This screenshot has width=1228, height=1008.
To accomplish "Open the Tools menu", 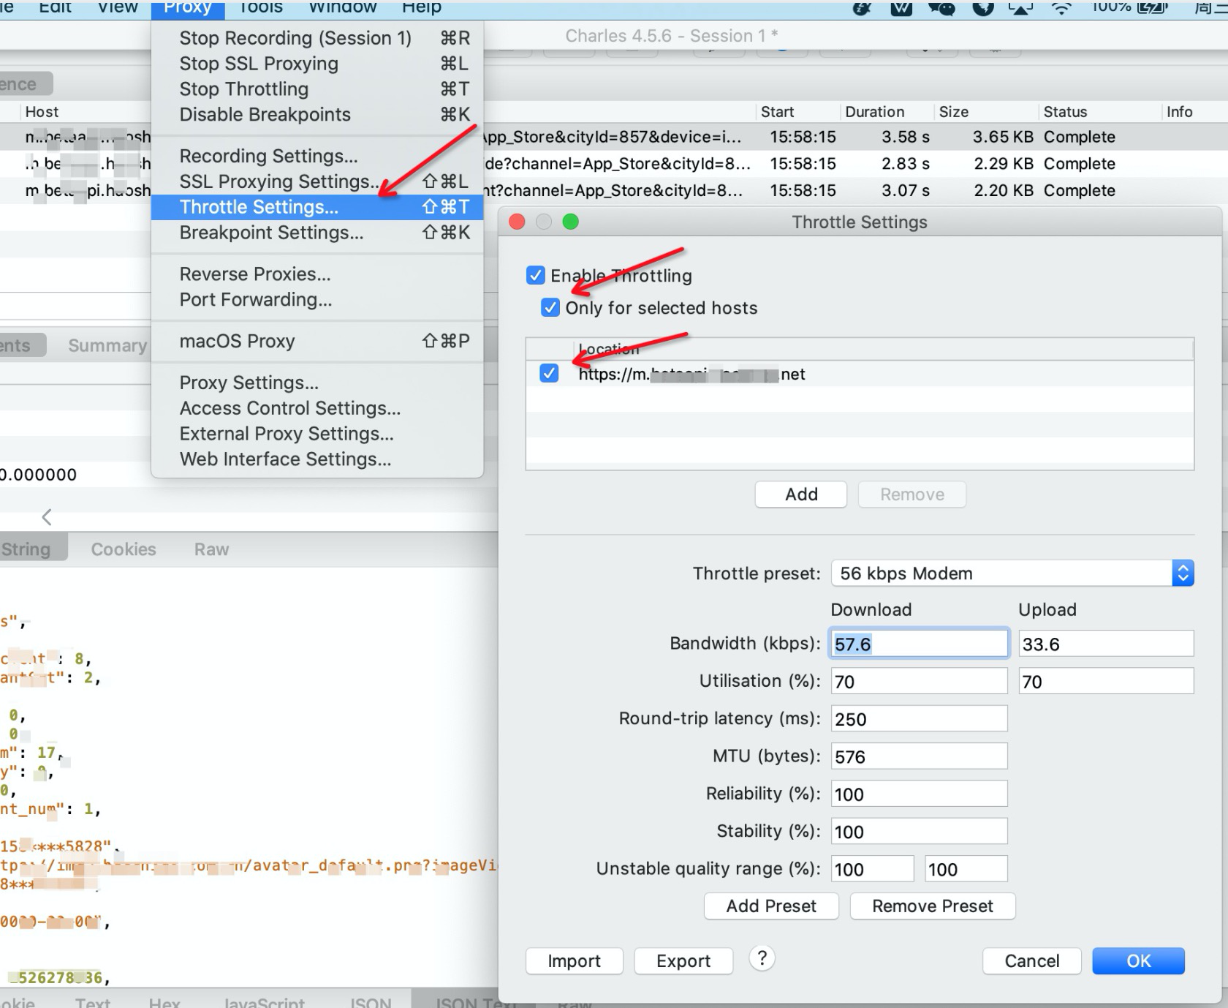I will (x=261, y=8).
